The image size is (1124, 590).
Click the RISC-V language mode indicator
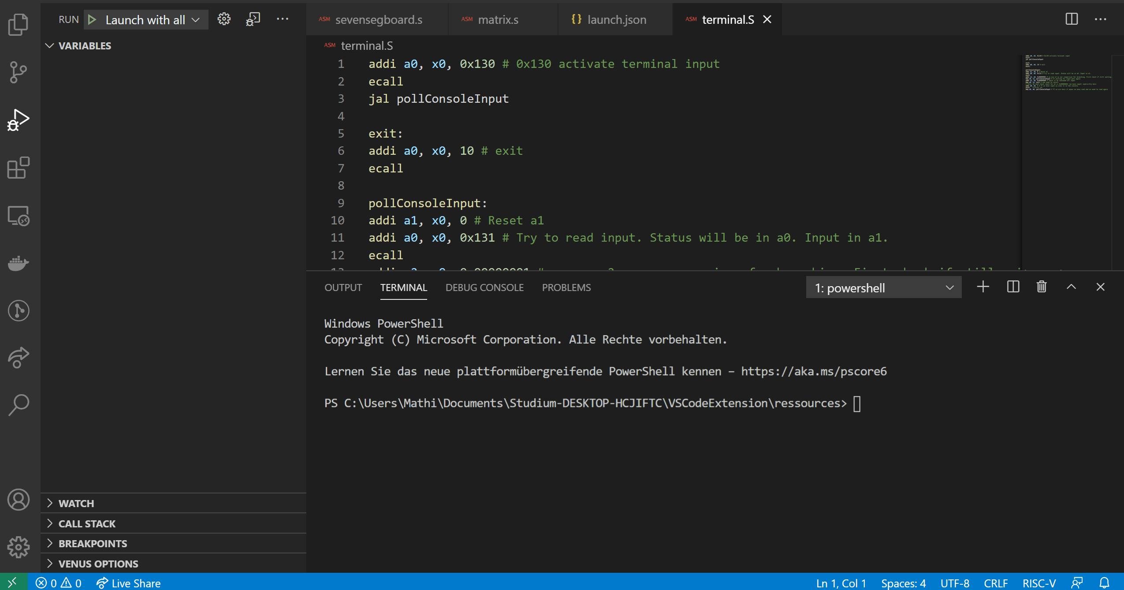(x=1038, y=583)
